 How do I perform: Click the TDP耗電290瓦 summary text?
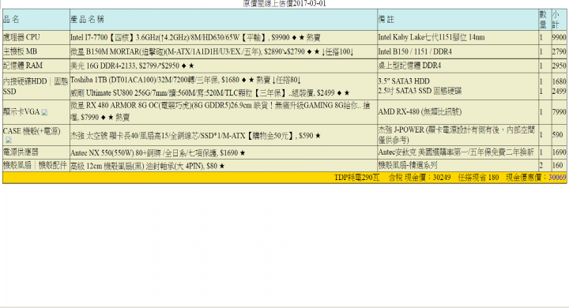(356, 178)
